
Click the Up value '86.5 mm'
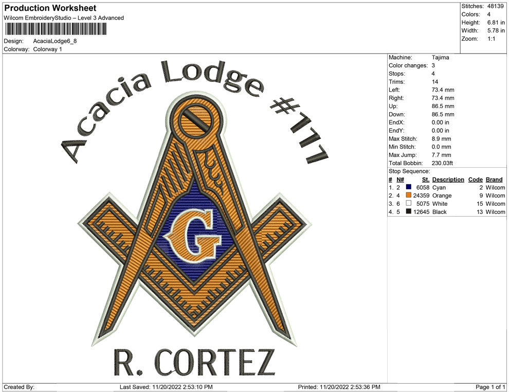click(443, 106)
